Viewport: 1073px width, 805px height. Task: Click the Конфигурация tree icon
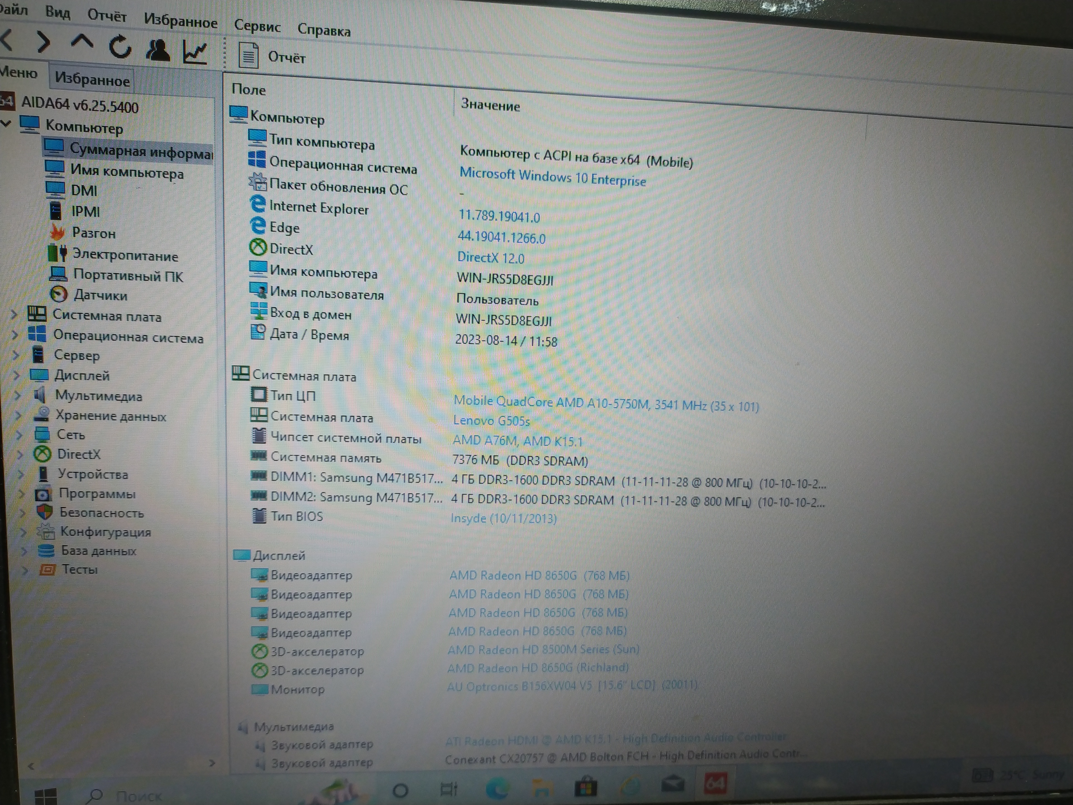click(x=46, y=531)
